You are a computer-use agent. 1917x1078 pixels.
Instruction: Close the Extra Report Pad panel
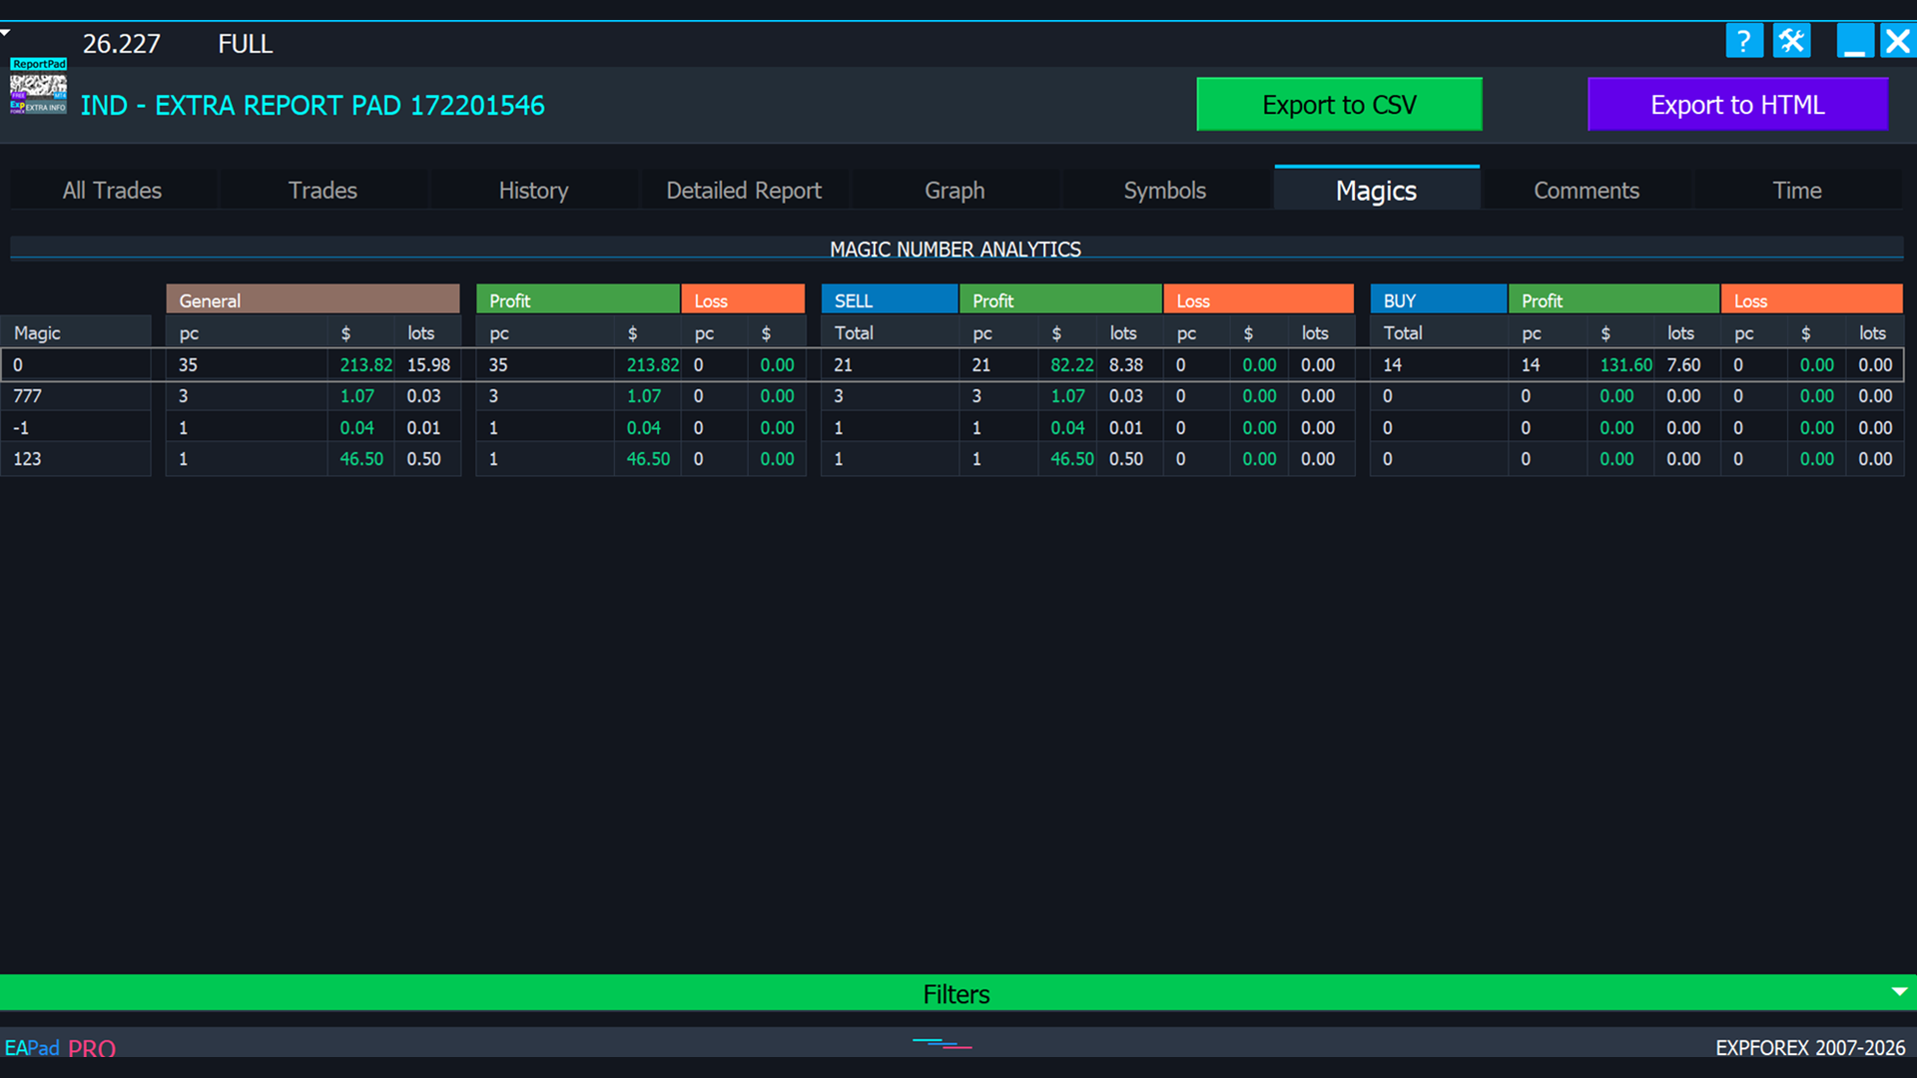pos(1897,42)
